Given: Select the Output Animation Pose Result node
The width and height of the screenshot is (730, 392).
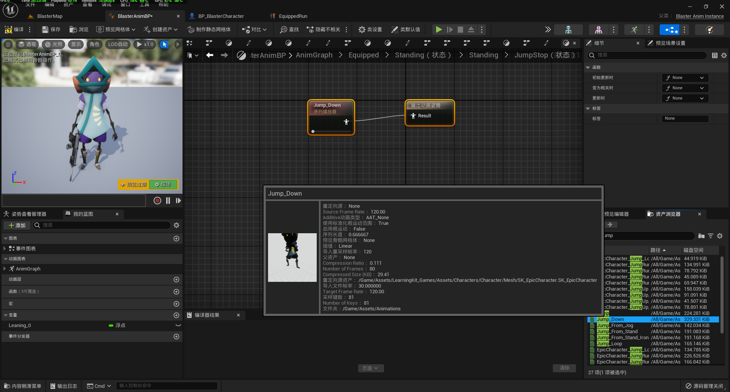Looking at the screenshot, I should click(x=430, y=113).
